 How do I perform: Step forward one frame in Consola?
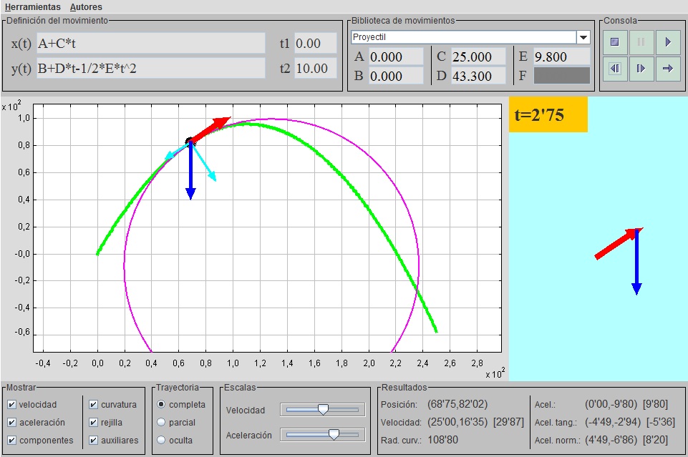(x=641, y=69)
